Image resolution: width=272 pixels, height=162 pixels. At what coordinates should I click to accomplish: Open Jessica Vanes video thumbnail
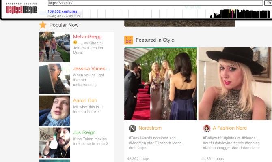click(54, 79)
